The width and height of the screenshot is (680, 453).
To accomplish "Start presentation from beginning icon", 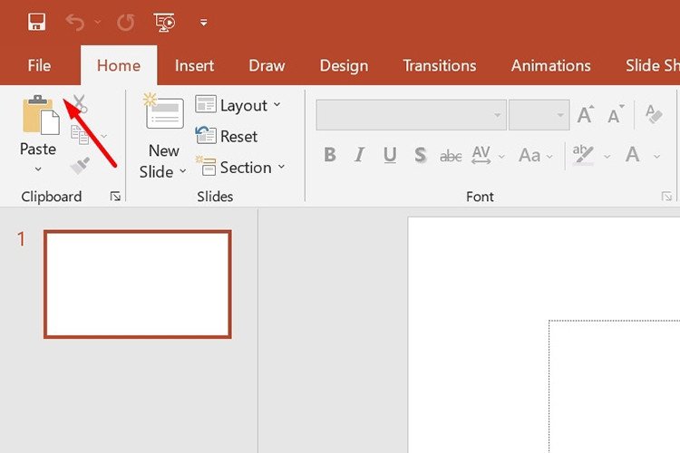I will coord(164,22).
